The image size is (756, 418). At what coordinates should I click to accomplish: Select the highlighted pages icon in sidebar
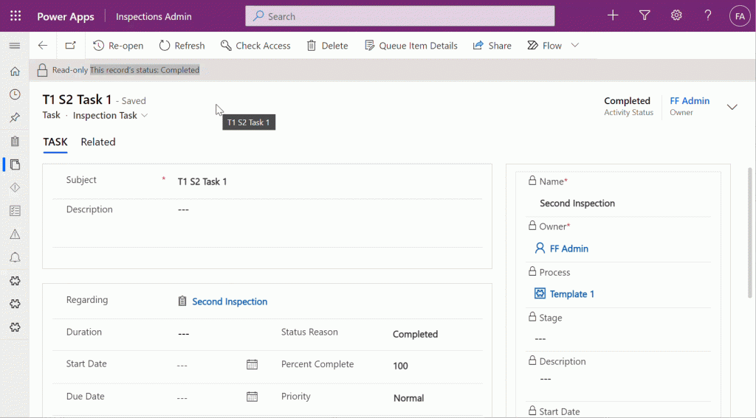15,164
